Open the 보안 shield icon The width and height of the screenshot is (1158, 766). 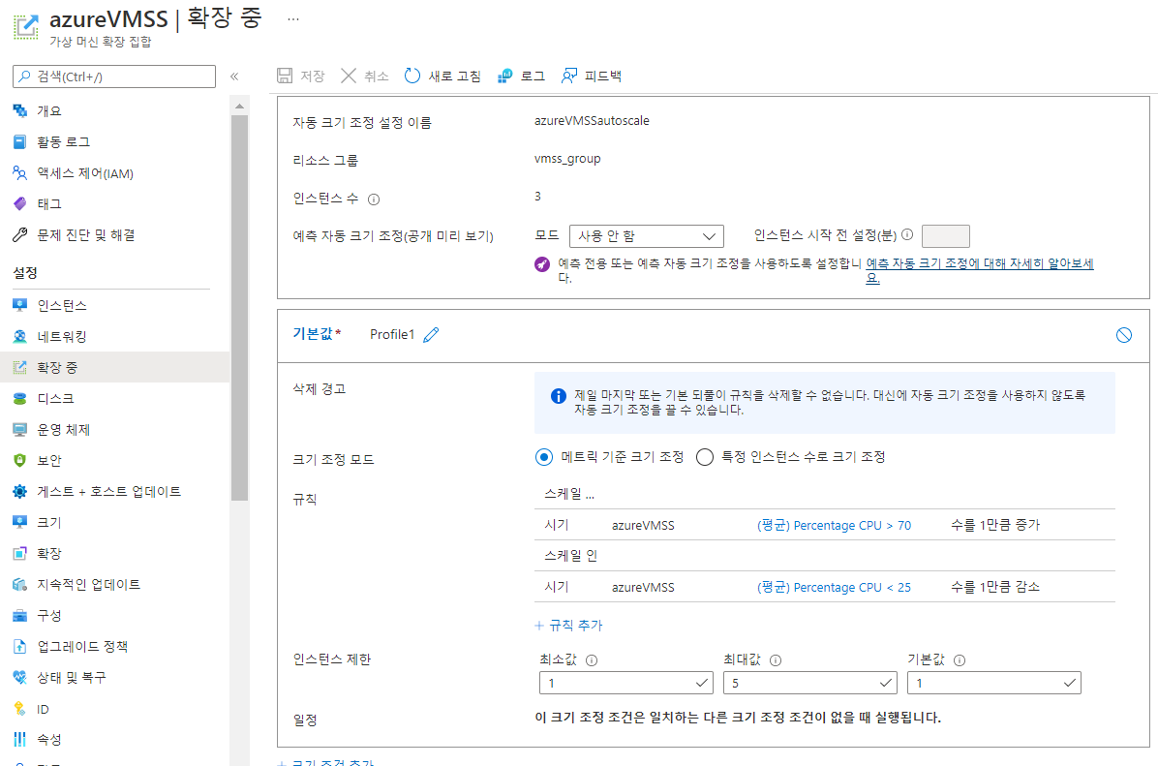[20, 460]
